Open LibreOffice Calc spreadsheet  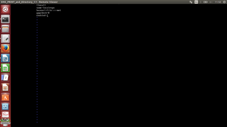(x=5, y=68)
